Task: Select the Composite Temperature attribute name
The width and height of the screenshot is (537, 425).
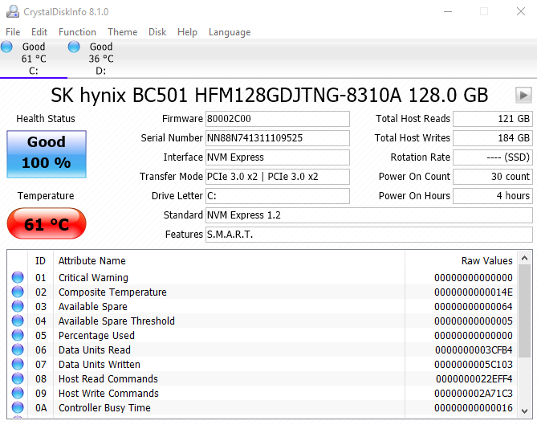Action: point(112,292)
